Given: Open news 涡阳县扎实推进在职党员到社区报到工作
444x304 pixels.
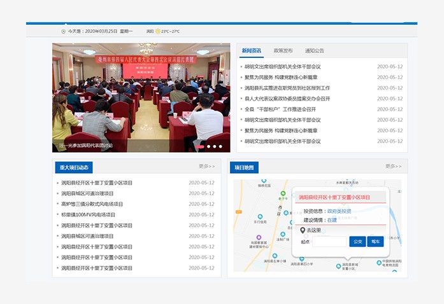Looking at the screenshot, I should (x=287, y=88).
